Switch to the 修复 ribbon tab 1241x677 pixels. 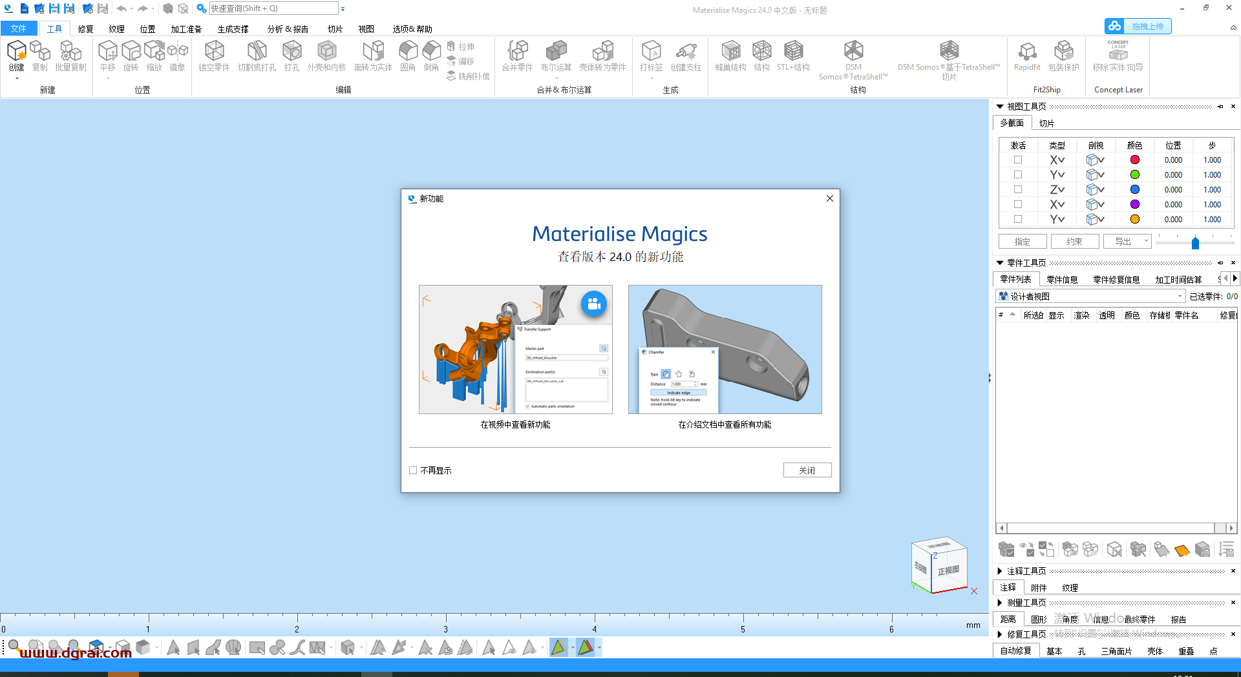pyautogui.click(x=85, y=29)
